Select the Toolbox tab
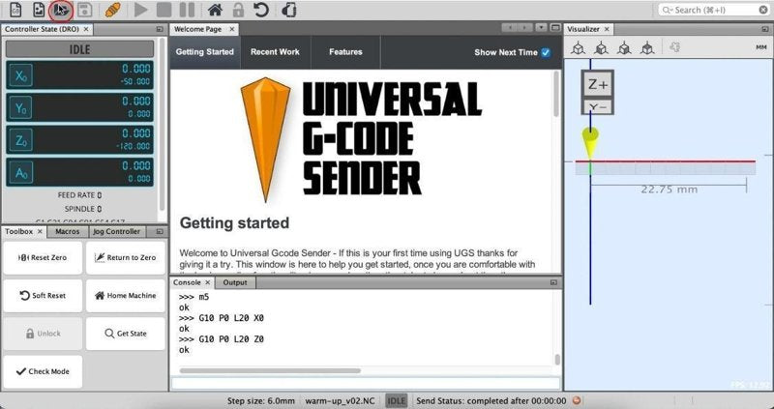This screenshot has width=774, height=409. [x=18, y=231]
